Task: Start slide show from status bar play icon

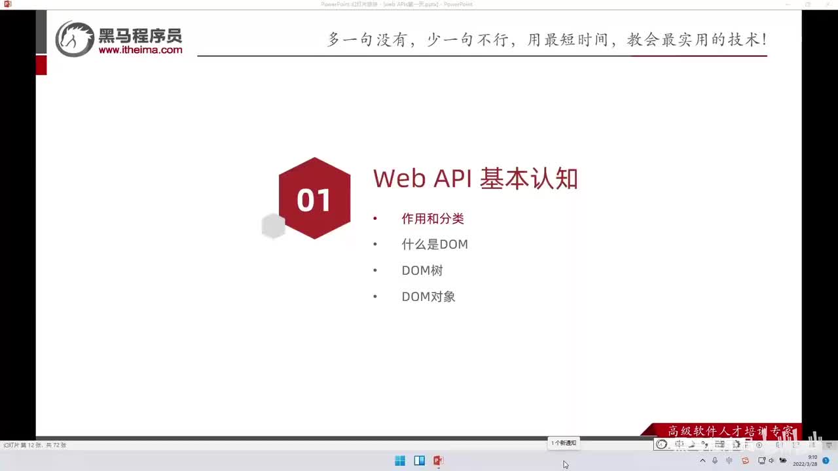Action: (759, 445)
